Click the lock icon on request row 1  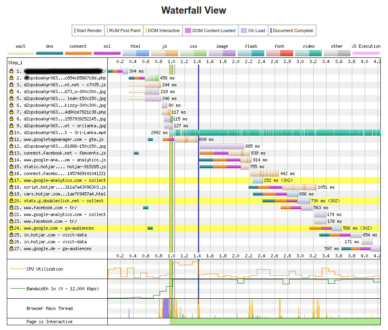tap(11, 71)
